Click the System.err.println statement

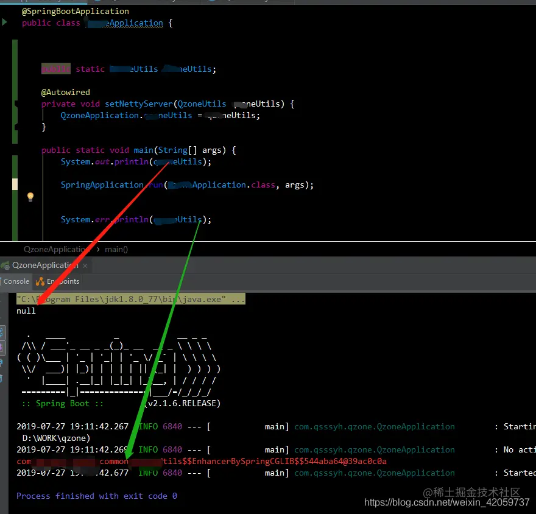point(136,219)
